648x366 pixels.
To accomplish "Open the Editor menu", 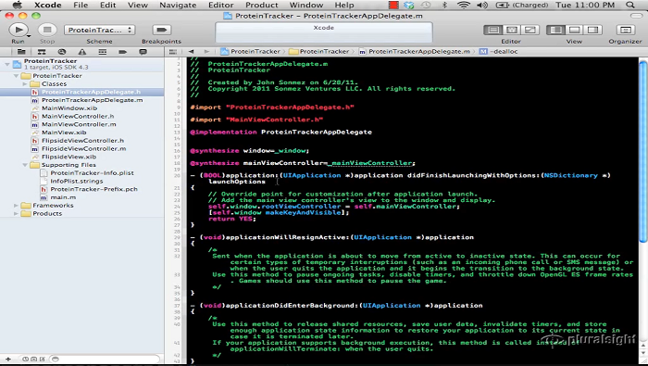I will point(221,5).
